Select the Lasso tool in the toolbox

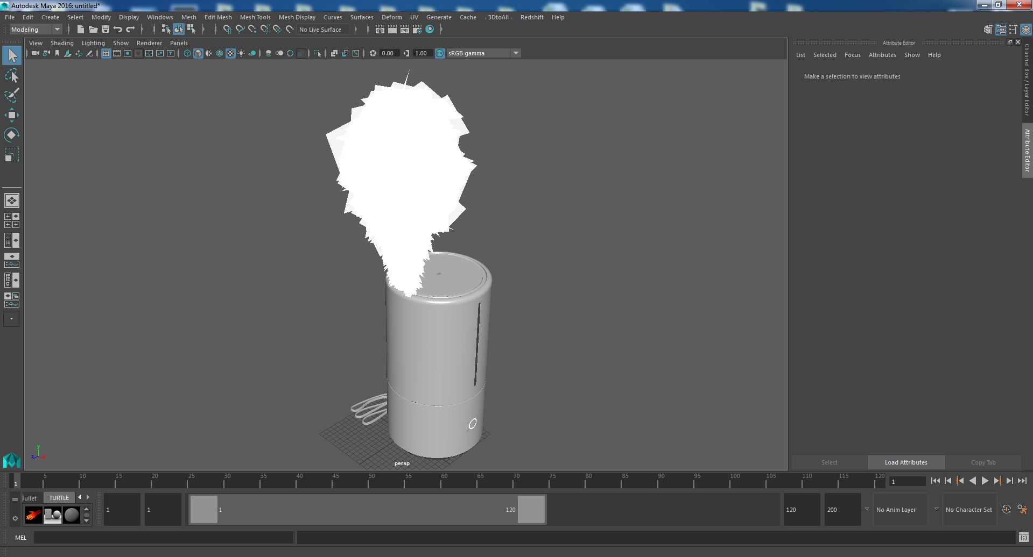12,76
